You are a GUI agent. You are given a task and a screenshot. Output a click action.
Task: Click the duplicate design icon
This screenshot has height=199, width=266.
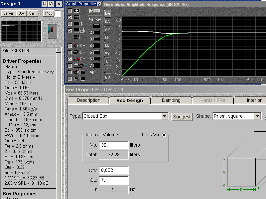tap(51, 4)
